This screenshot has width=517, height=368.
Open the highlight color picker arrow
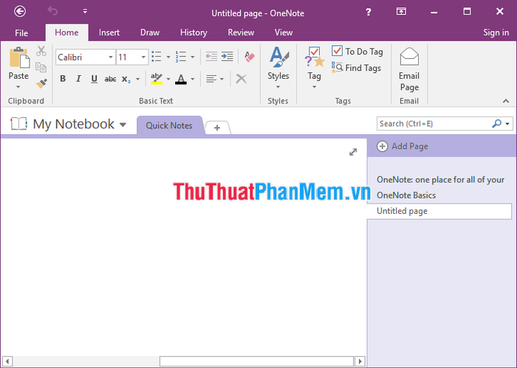click(168, 79)
